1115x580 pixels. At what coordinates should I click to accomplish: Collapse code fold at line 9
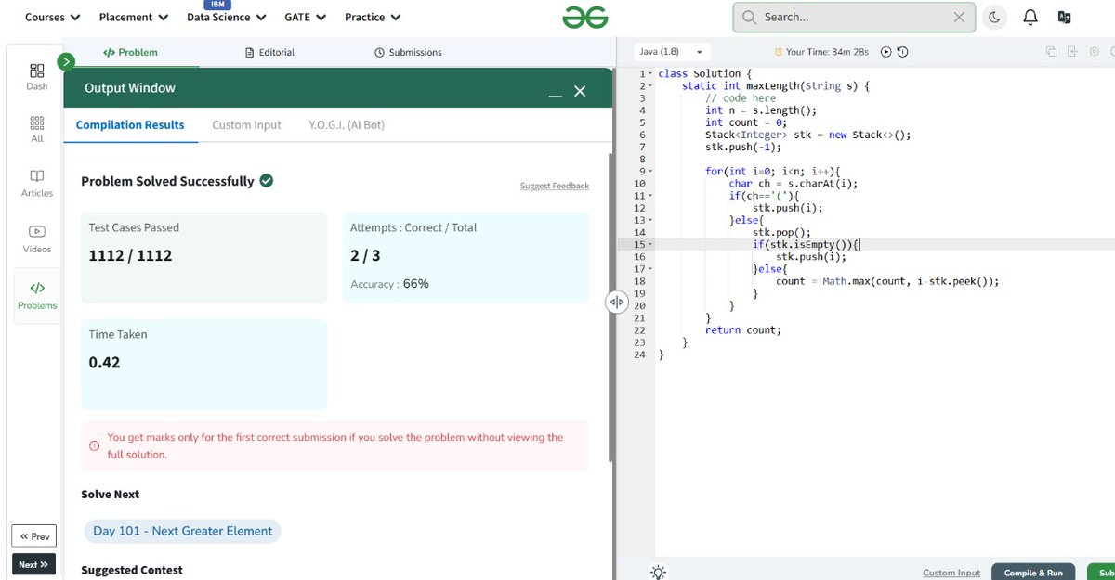pyautogui.click(x=650, y=172)
